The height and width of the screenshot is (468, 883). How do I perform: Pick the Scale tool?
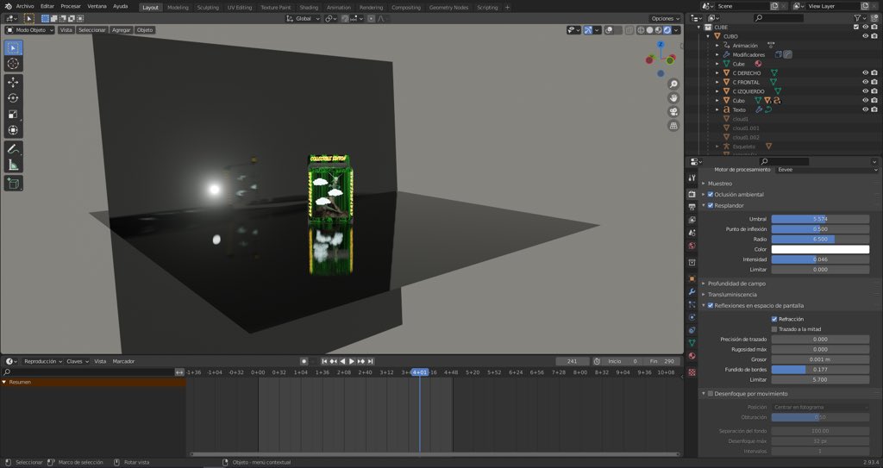[13, 115]
